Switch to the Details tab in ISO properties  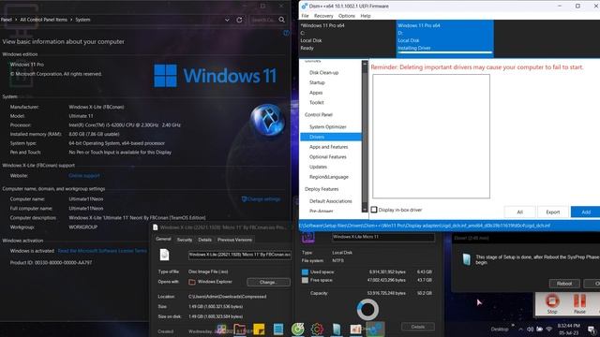click(204, 240)
